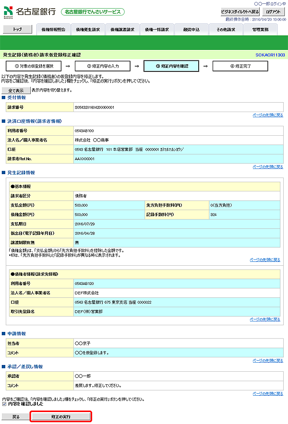Click ページの先頭に戻る link under 債権者情報 table
Image resolution: width=288 pixels, height=424 pixels.
[x=265, y=319]
